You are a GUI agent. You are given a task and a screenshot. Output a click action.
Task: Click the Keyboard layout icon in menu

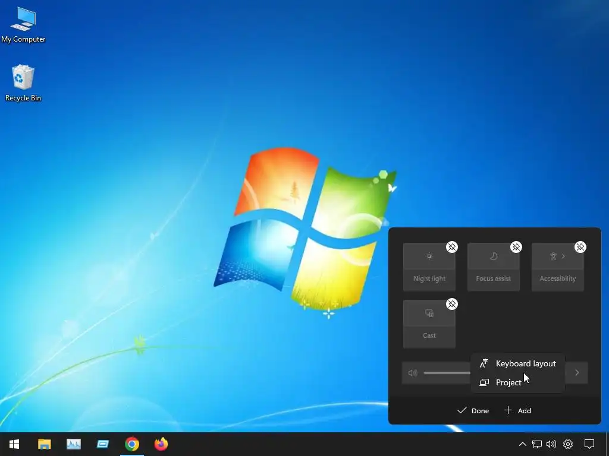pyautogui.click(x=484, y=364)
